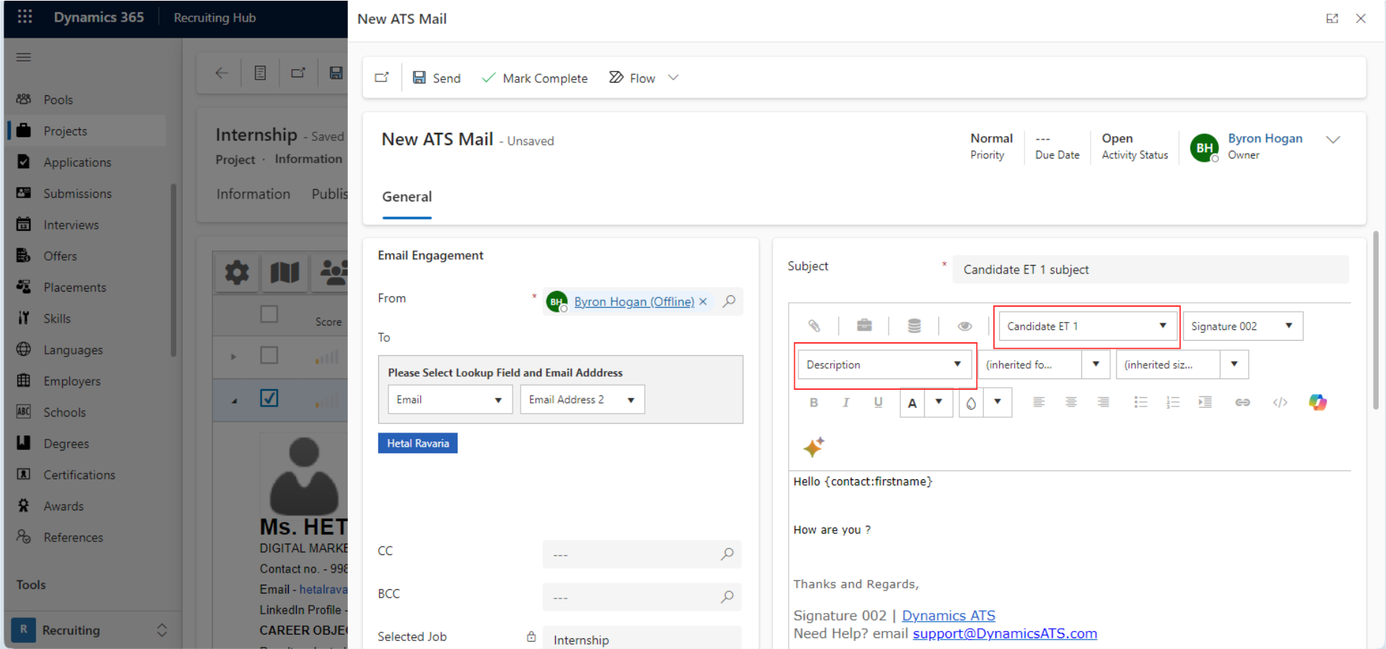Click the font color A button
Image resolution: width=1386 pixels, height=649 pixels.
[x=912, y=403]
